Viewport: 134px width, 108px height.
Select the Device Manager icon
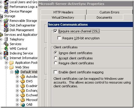click(6, 11)
